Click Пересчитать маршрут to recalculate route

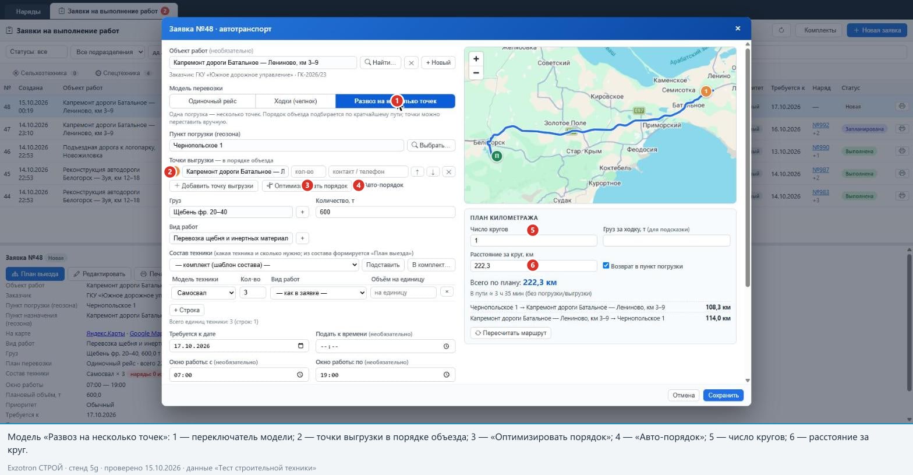coord(511,333)
